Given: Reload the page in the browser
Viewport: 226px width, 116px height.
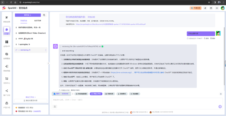Looking at the screenshot, I should (x=11, y=2).
